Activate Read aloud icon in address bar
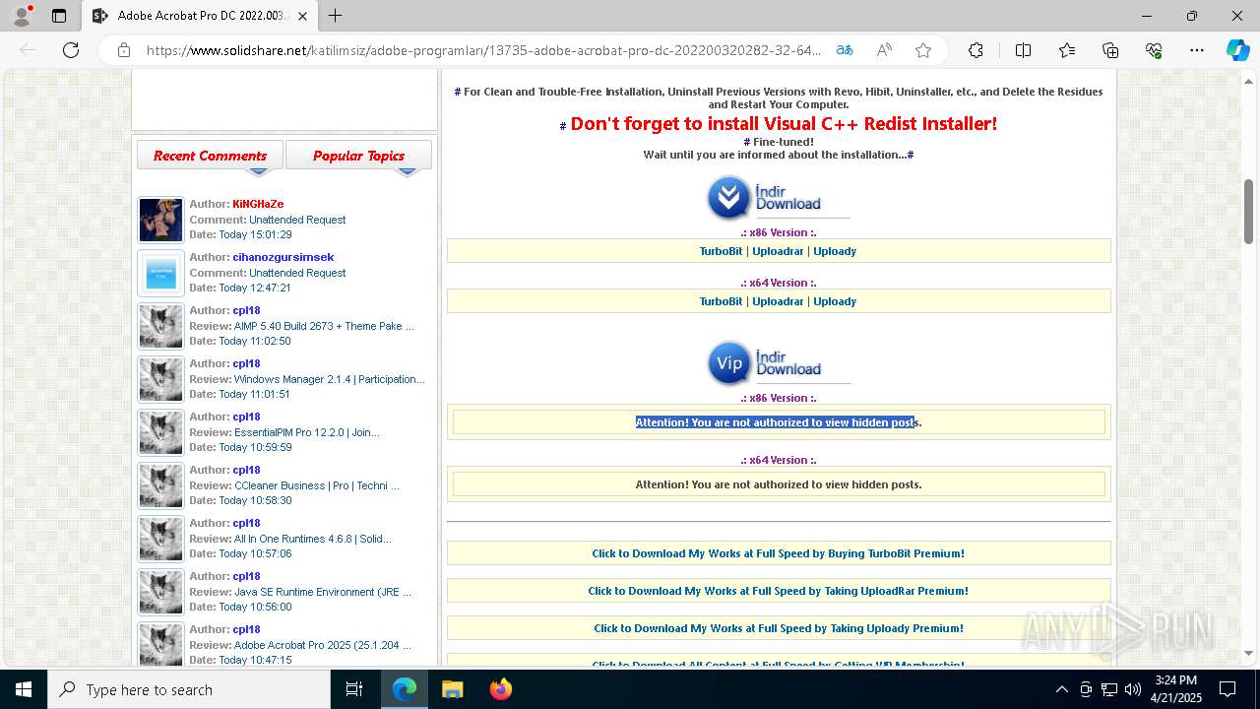Image resolution: width=1260 pixels, height=709 pixels. tap(884, 50)
